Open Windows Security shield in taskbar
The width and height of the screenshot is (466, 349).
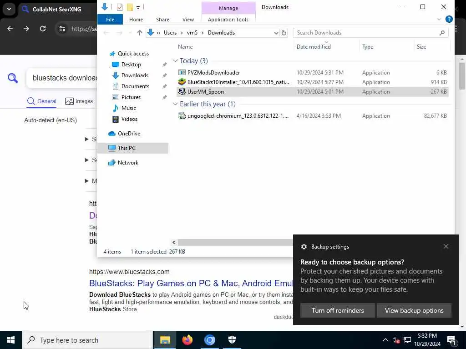click(x=232, y=340)
